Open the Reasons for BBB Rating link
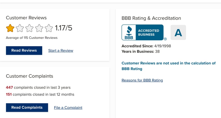221x118 pixels. click(142, 80)
